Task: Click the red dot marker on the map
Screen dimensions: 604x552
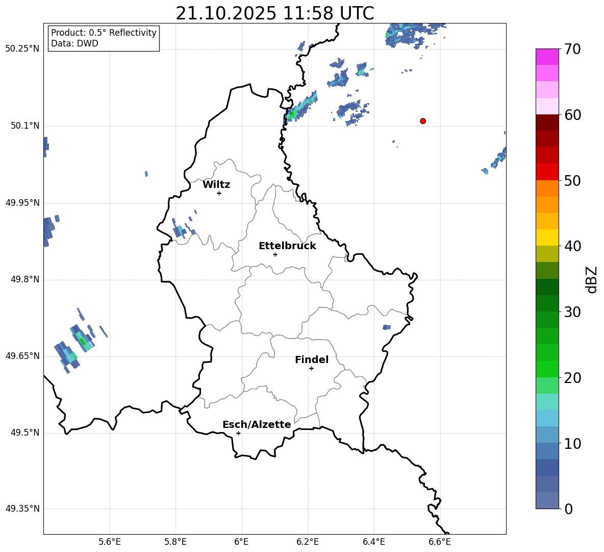Action: (423, 121)
